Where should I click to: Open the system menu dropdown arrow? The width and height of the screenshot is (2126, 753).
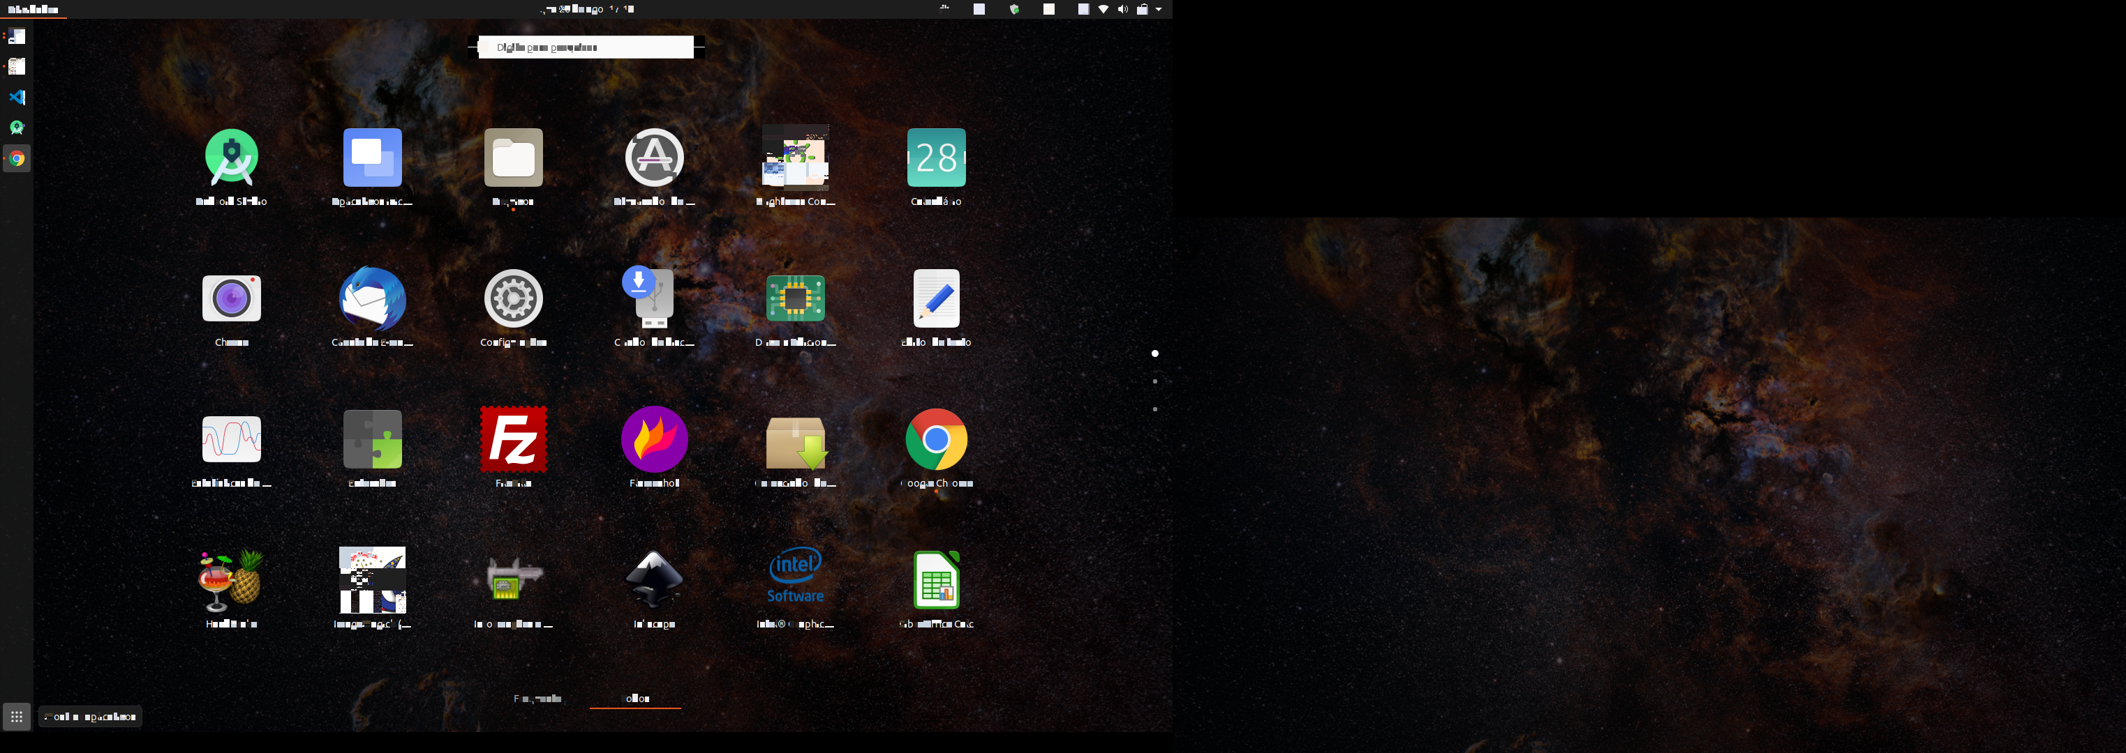(x=1159, y=10)
